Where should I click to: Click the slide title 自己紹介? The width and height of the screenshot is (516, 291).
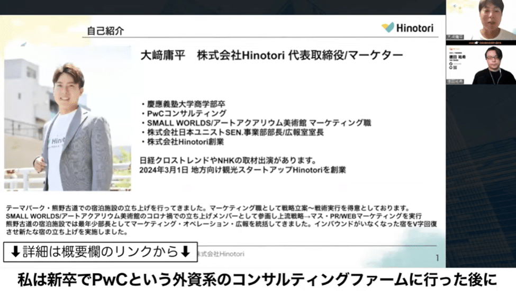coord(105,31)
